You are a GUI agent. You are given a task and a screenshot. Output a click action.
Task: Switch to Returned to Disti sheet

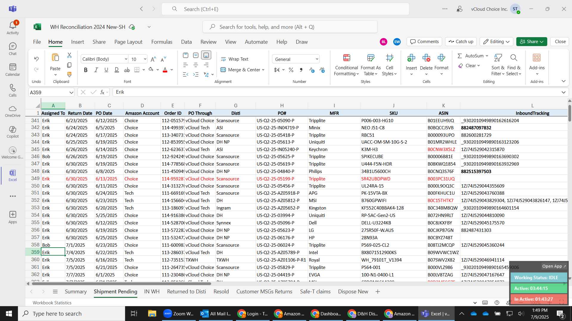[186, 292]
